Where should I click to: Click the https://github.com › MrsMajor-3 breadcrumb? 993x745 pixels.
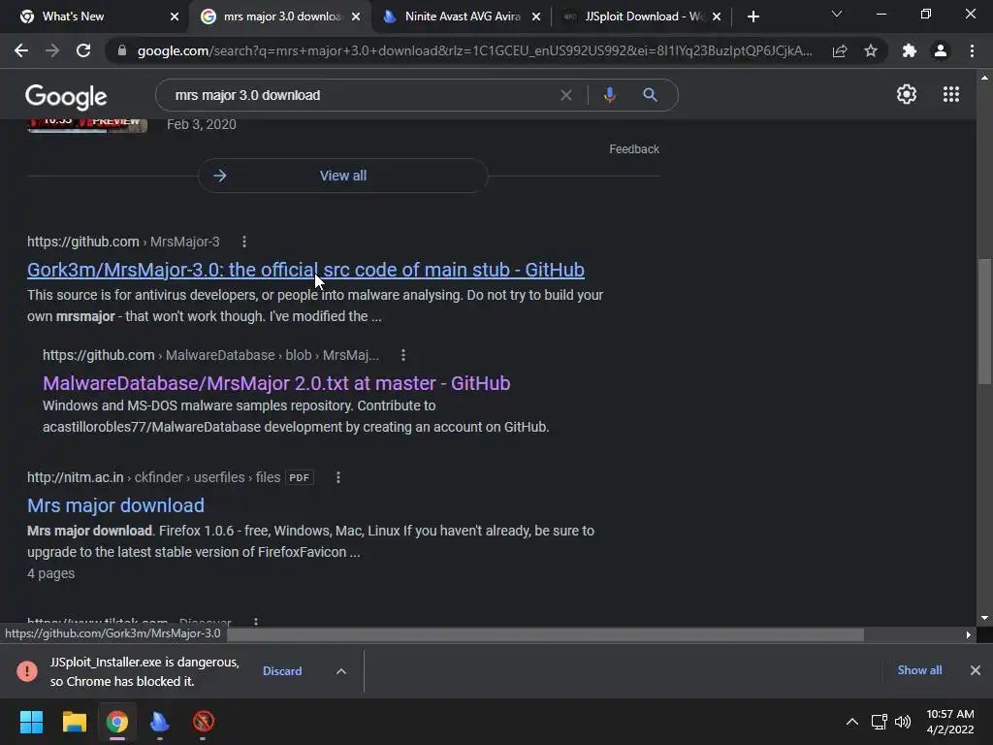coord(123,242)
